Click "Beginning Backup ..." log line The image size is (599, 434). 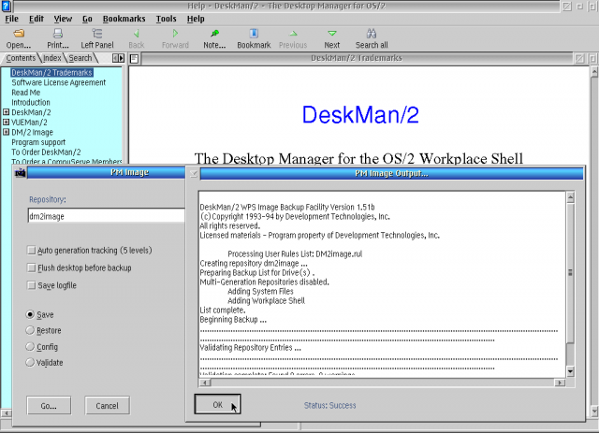233,320
